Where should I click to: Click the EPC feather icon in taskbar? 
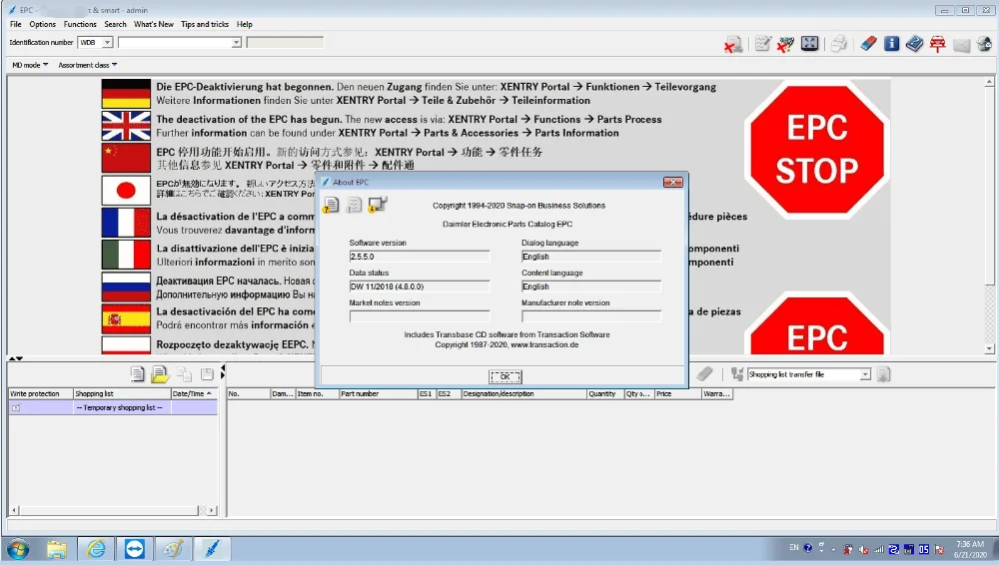212,548
